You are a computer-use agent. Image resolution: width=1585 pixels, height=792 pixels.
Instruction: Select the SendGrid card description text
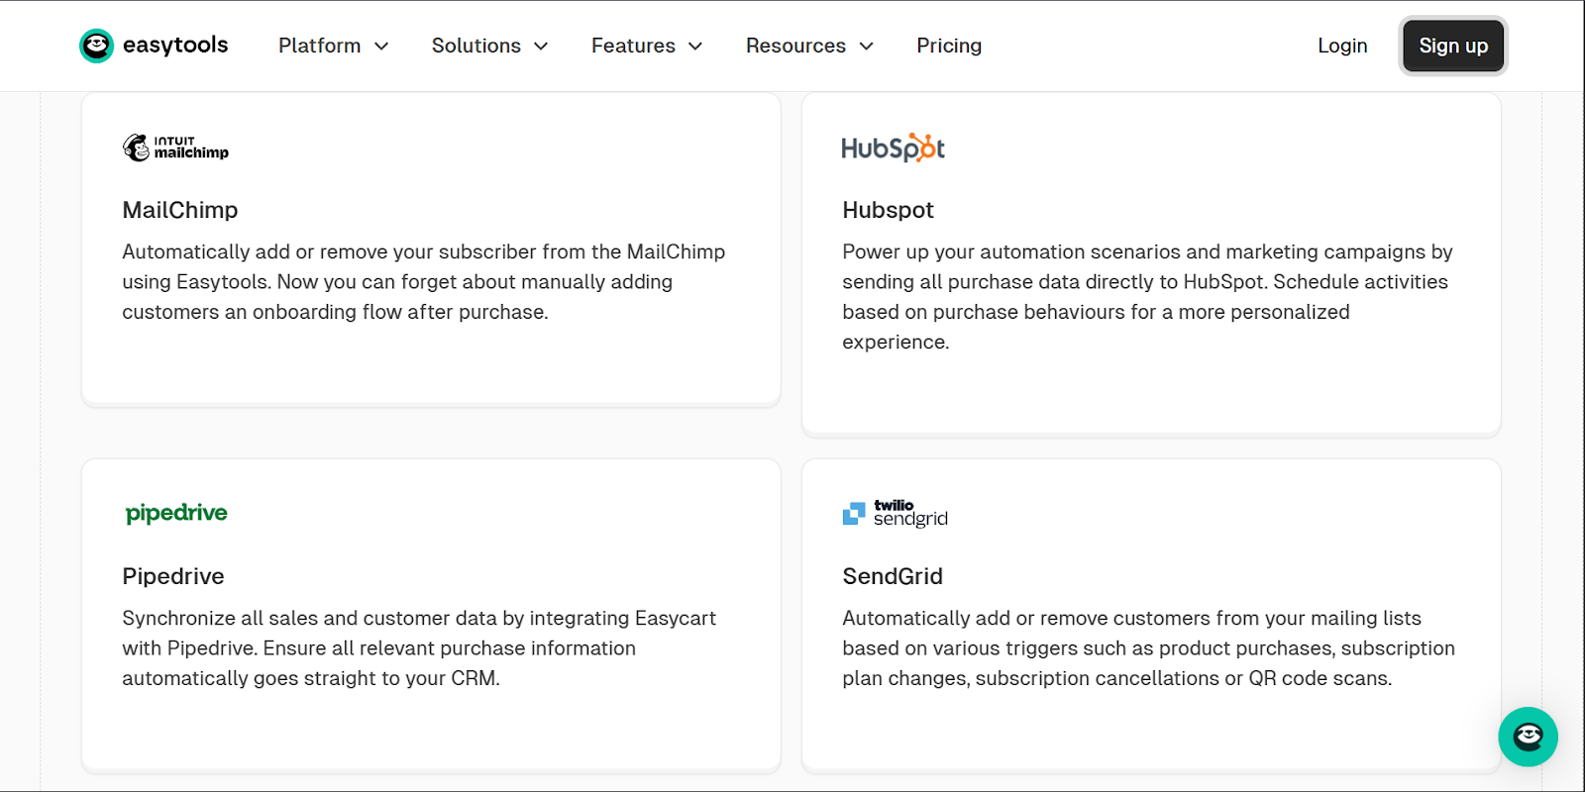pos(1148,648)
